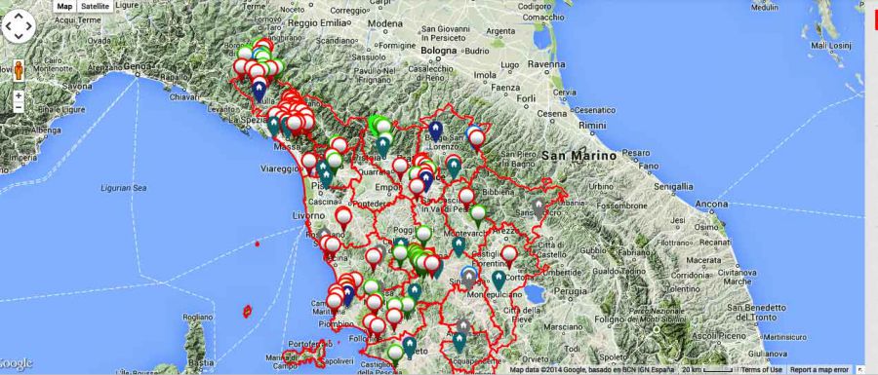Zoom out with the minus button
The image size is (878, 375).
pos(19,107)
